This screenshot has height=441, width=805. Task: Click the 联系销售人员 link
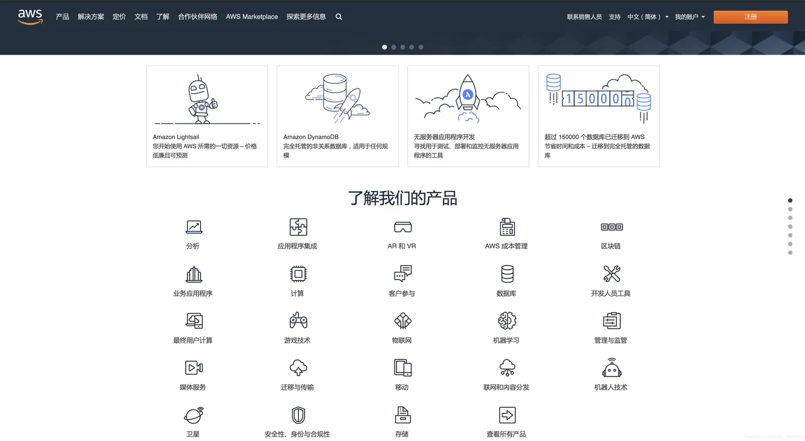click(584, 17)
